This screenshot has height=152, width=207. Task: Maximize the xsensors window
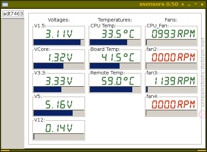(x=196, y=4)
